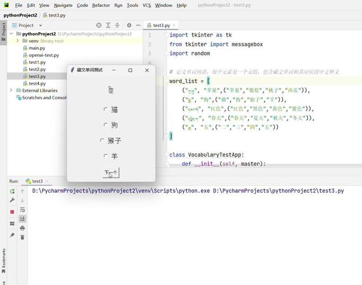Toggle soft-wrap in Run console
362x285 pixels.
[22, 210]
